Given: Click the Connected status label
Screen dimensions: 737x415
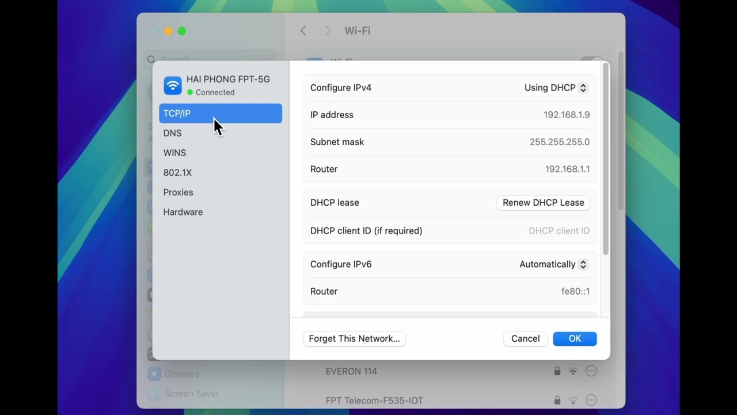Looking at the screenshot, I should 215,92.
